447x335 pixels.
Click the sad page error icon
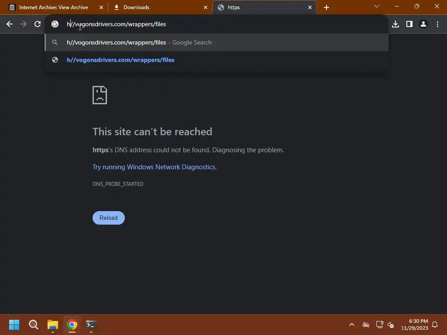pos(100,95)
